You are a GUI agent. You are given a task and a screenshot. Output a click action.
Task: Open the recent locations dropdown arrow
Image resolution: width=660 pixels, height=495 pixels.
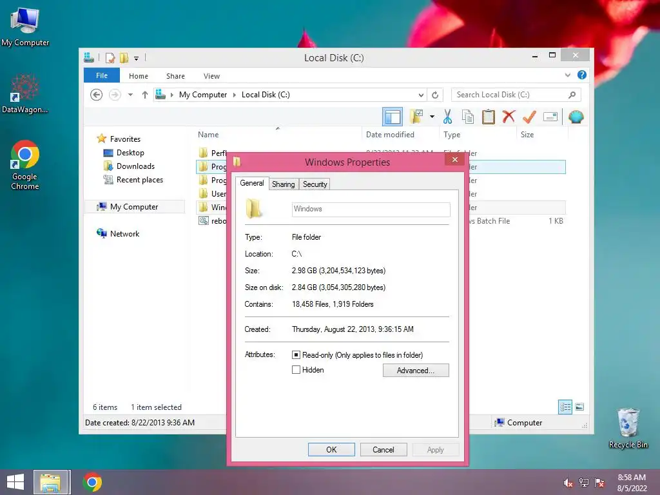130,95
